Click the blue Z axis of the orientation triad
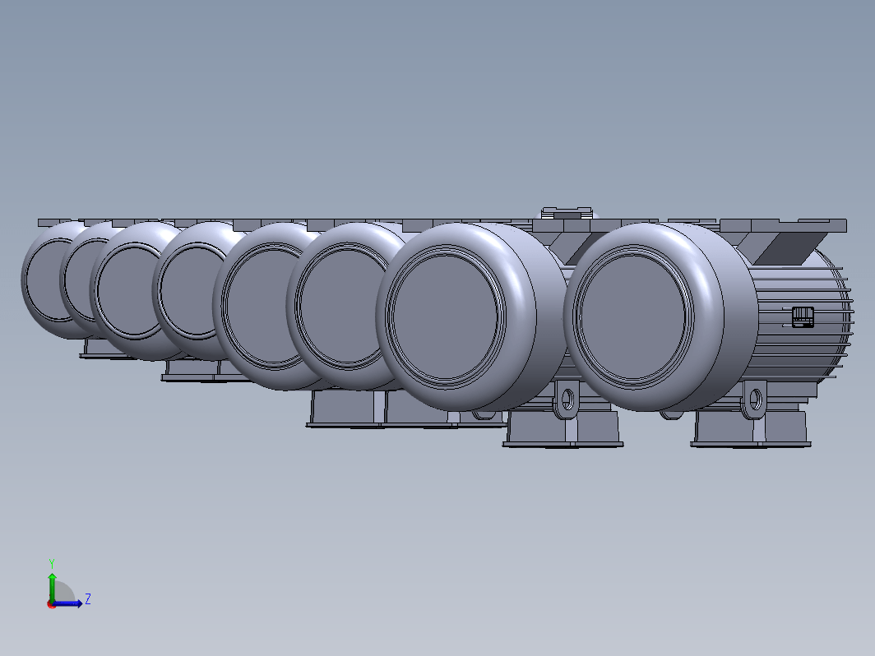The height and width of the screenshot is (656, 875). pos(68,603)
